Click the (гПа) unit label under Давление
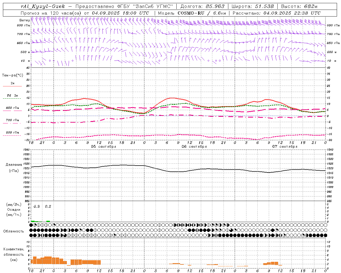This screenshot has width=341, height=273. coord(14,171)
